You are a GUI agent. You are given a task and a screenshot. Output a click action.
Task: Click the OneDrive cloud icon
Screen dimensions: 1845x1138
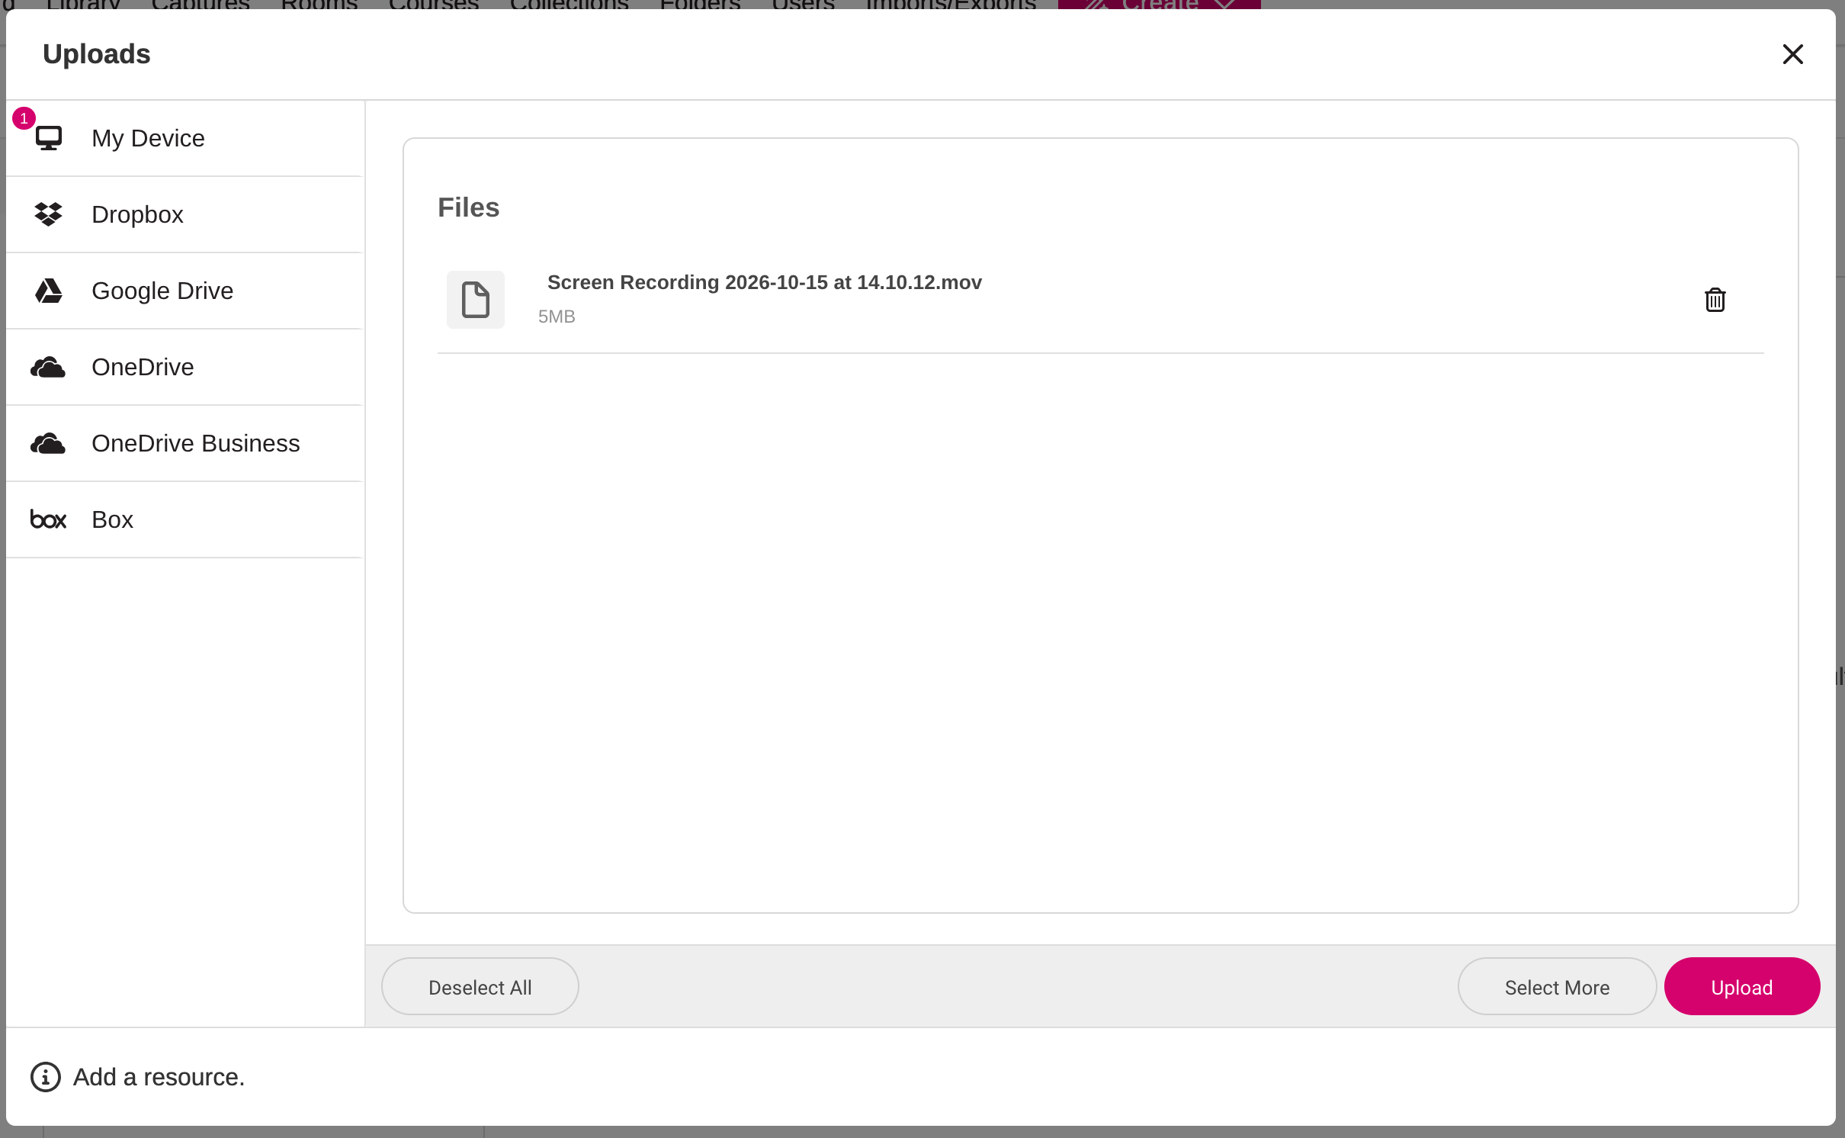[x=48, y=367]
